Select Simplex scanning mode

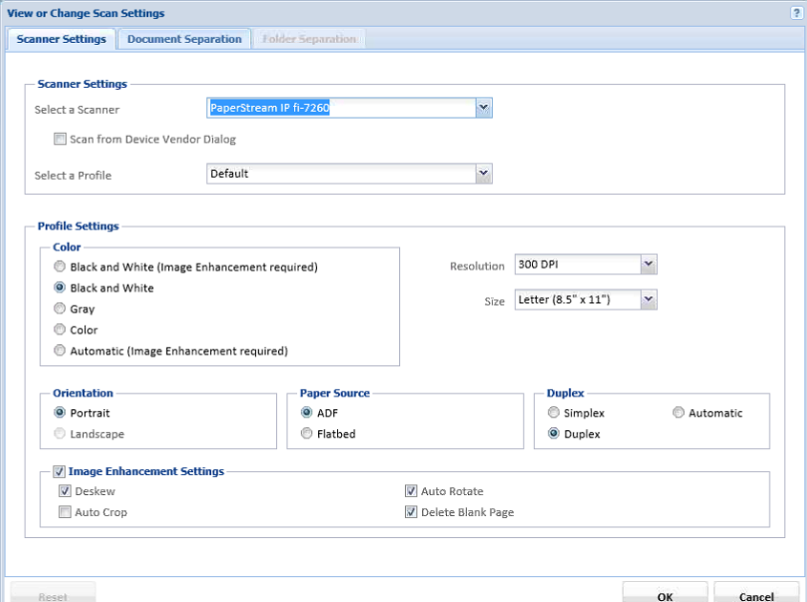pyautogui.click(x=554, y=413)
